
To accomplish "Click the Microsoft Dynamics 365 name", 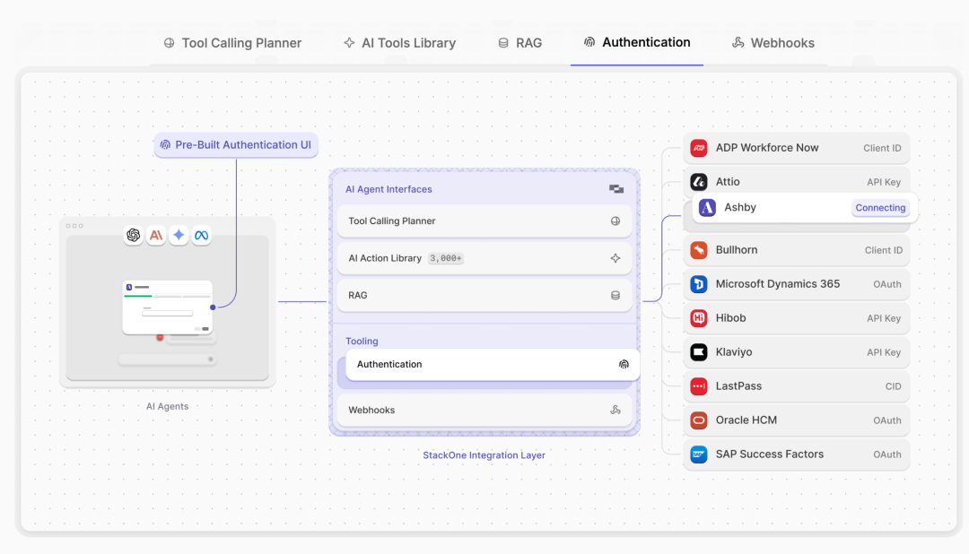I will [x=777, y=284].
